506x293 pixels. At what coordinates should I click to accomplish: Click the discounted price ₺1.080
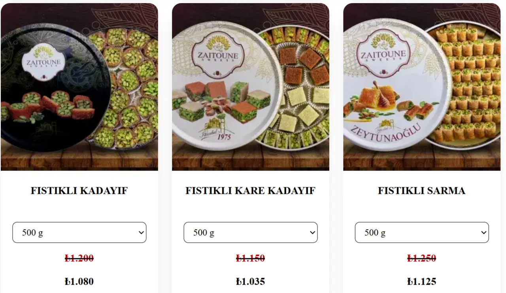[x=79, y=282]
